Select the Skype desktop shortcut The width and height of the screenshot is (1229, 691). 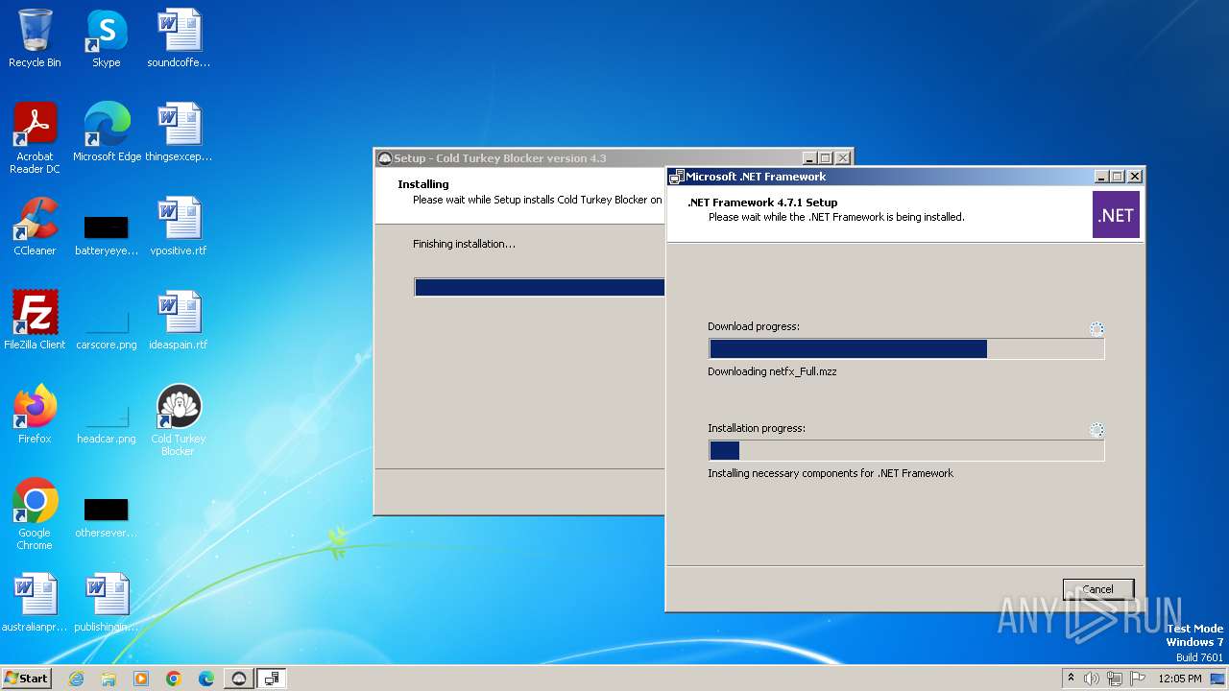pyautogui.click(x=106, y=38)
